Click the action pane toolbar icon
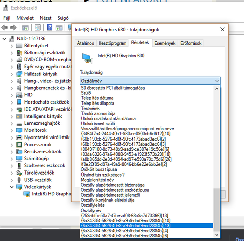This screenshot has height=241, width=244. (x=59, y=27)
